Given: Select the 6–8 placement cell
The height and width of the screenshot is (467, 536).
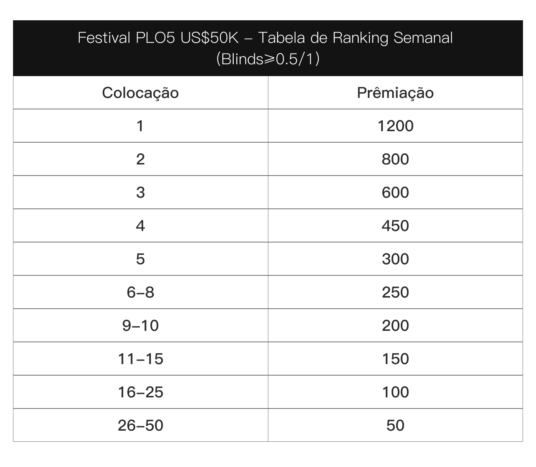Looking at the screenshot, I should tap(141, 292).
